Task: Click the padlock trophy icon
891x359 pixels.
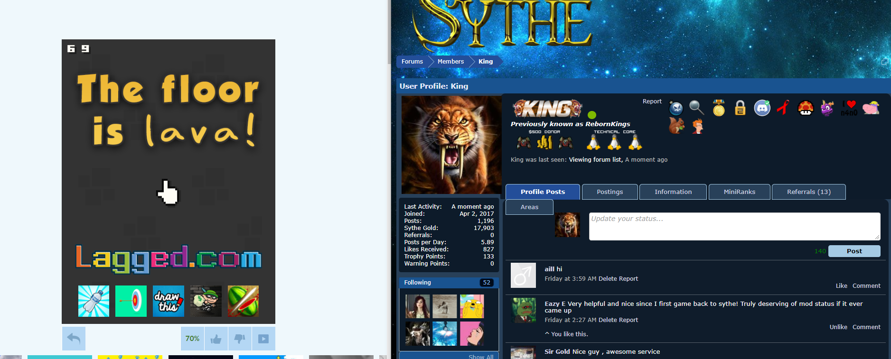Action: pos(740,108)
